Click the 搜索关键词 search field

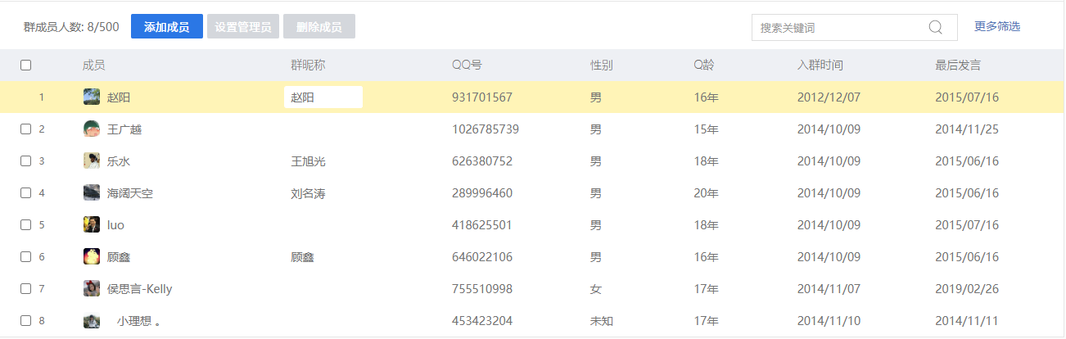point(839,27)
